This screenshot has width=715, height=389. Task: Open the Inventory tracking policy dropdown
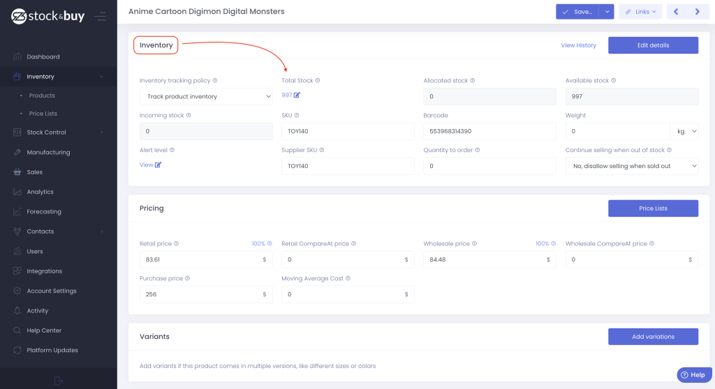click(x=206, y=97)
